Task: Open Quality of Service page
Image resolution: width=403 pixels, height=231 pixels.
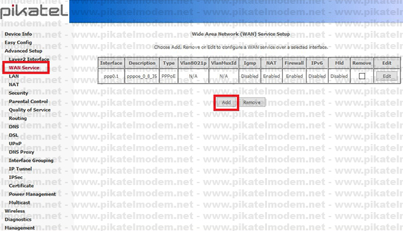Action: (30, 110)
